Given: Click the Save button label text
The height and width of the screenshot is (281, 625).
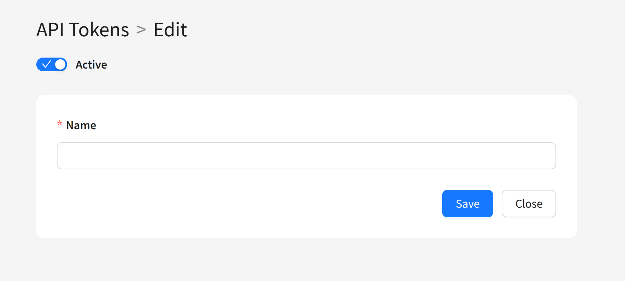Looking at the screenshot, I should click(x=467, y=204).
